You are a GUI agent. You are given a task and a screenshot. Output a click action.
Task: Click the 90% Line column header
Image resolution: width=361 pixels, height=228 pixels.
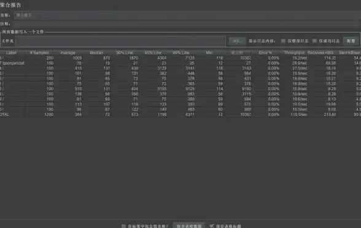[x=125, y=53]
